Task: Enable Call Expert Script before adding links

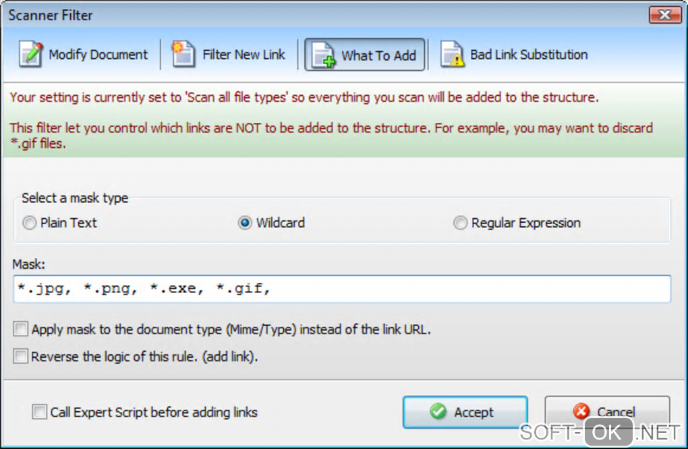Action: [40, 412]
